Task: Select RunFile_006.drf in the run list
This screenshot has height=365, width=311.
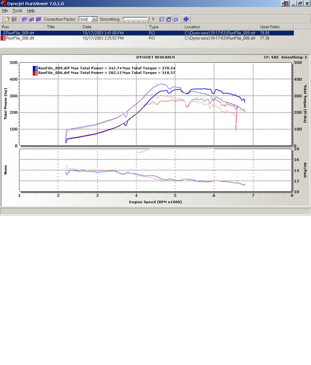Action: point(20,38)
